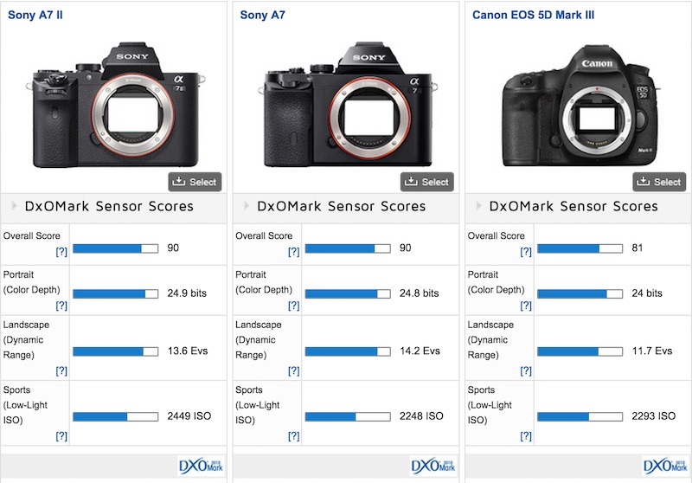Viewport: 692px width, 483px height.
Task: Click the Sony A7 camera image
Action: pyautogui.click(x=348, y=105)
